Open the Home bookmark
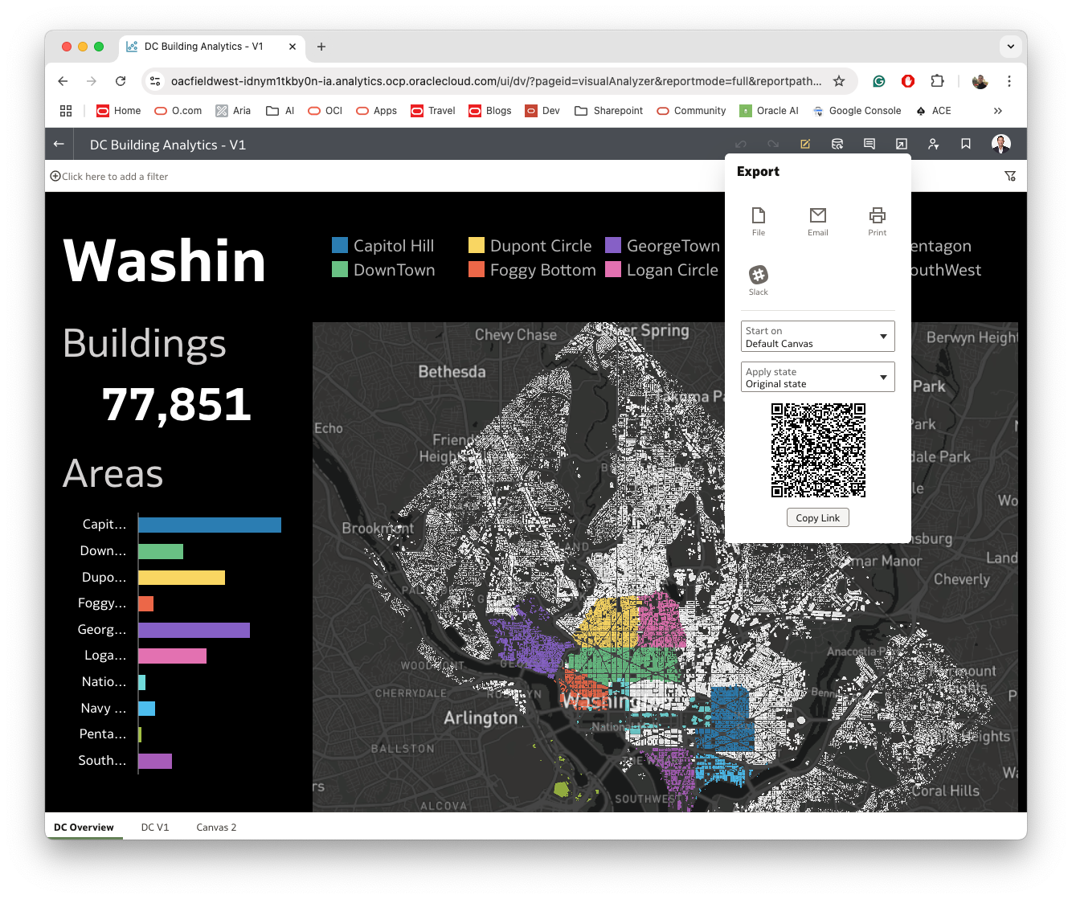 click(x=119, y=111)
